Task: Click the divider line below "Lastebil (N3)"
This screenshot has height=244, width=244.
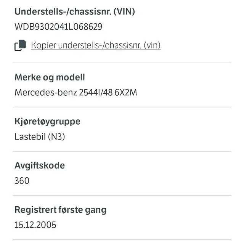Action: (122, 151)
